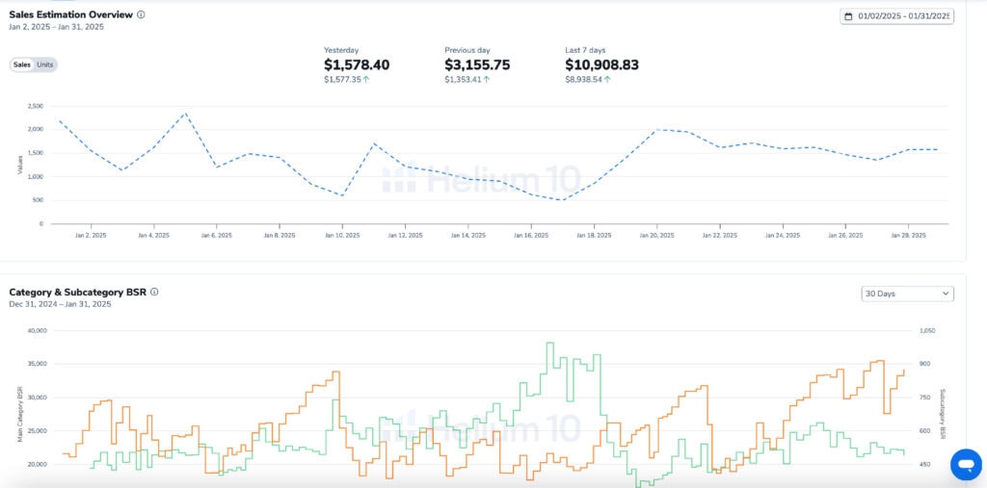
Task: Click the Yesterday $1,578.40 sales figure
Action: coord(357,64)
